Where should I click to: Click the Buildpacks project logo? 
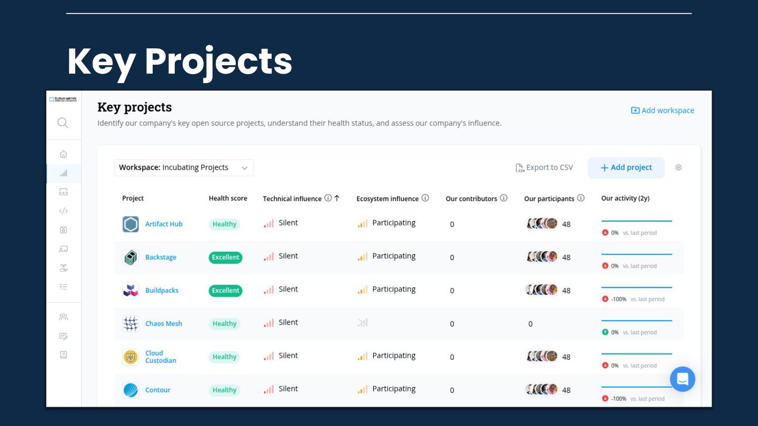coord(131,290)
